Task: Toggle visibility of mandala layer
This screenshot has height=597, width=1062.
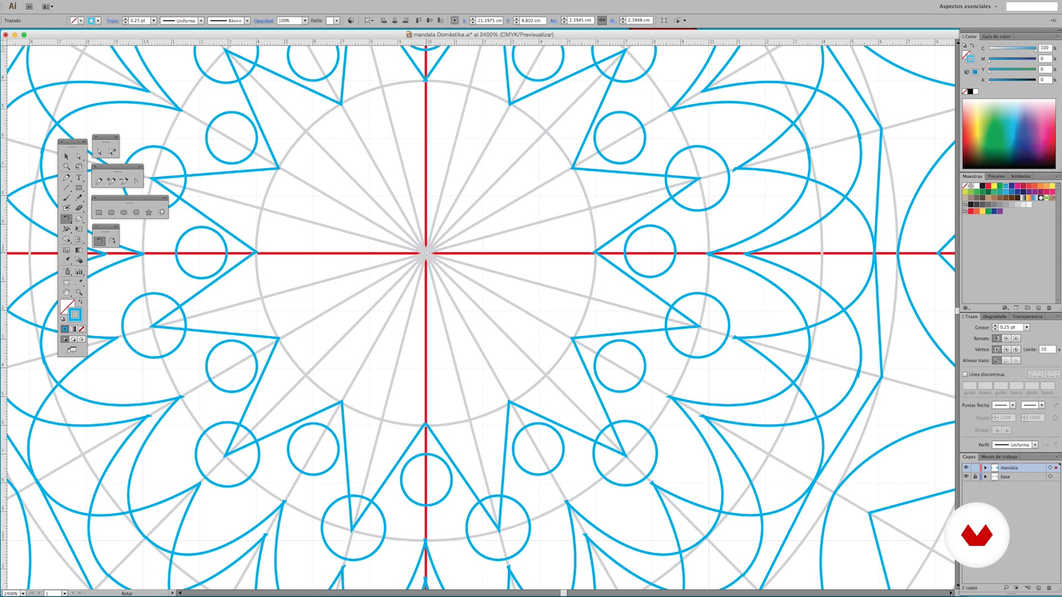Action: [966, 468]
